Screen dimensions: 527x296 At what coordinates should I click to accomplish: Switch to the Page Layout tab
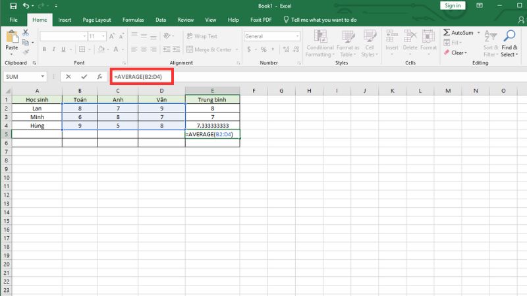(96, 20)
